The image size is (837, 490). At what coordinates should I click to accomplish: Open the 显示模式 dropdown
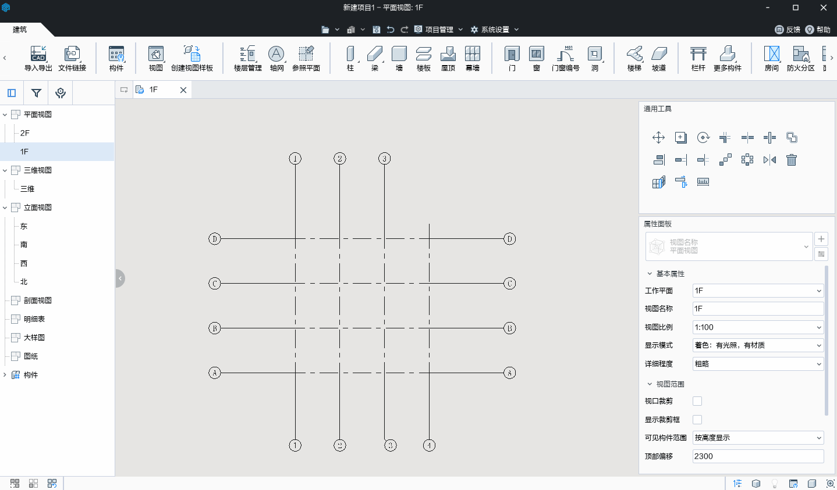758,345
